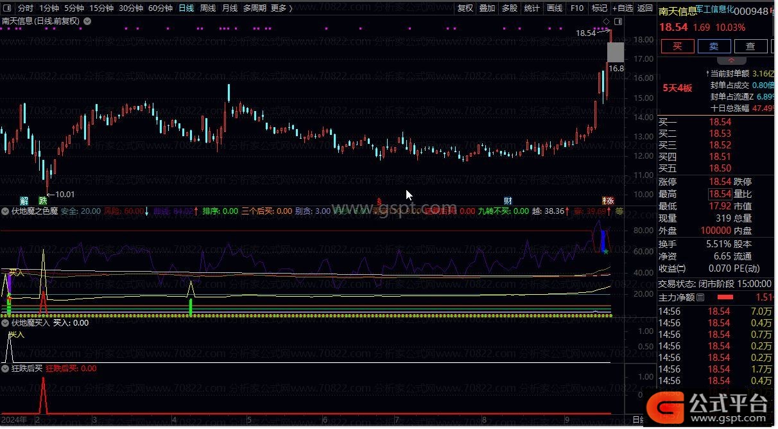778x429 pixels.
Task: Click the F10 company info button
Action: 576,8
